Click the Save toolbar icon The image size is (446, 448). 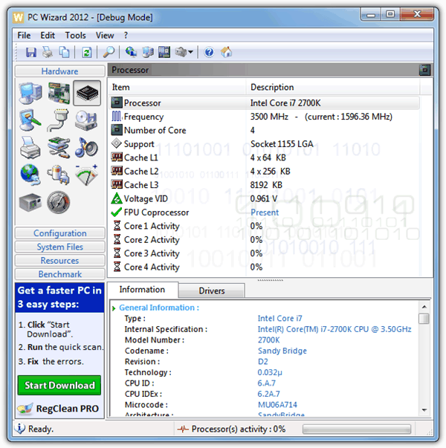coord(31,52)
